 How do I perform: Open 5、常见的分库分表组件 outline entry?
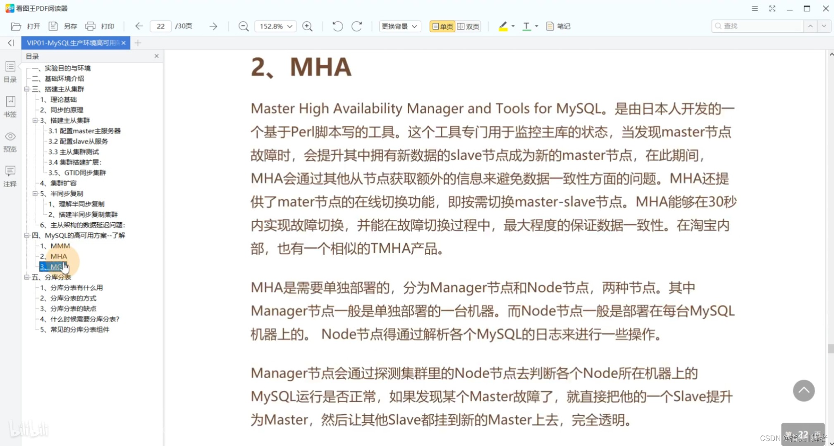(75, 329)
